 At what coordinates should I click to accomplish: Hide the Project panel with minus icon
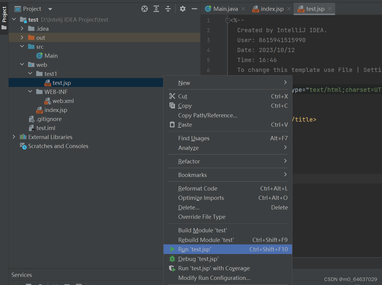click(194, 9)
